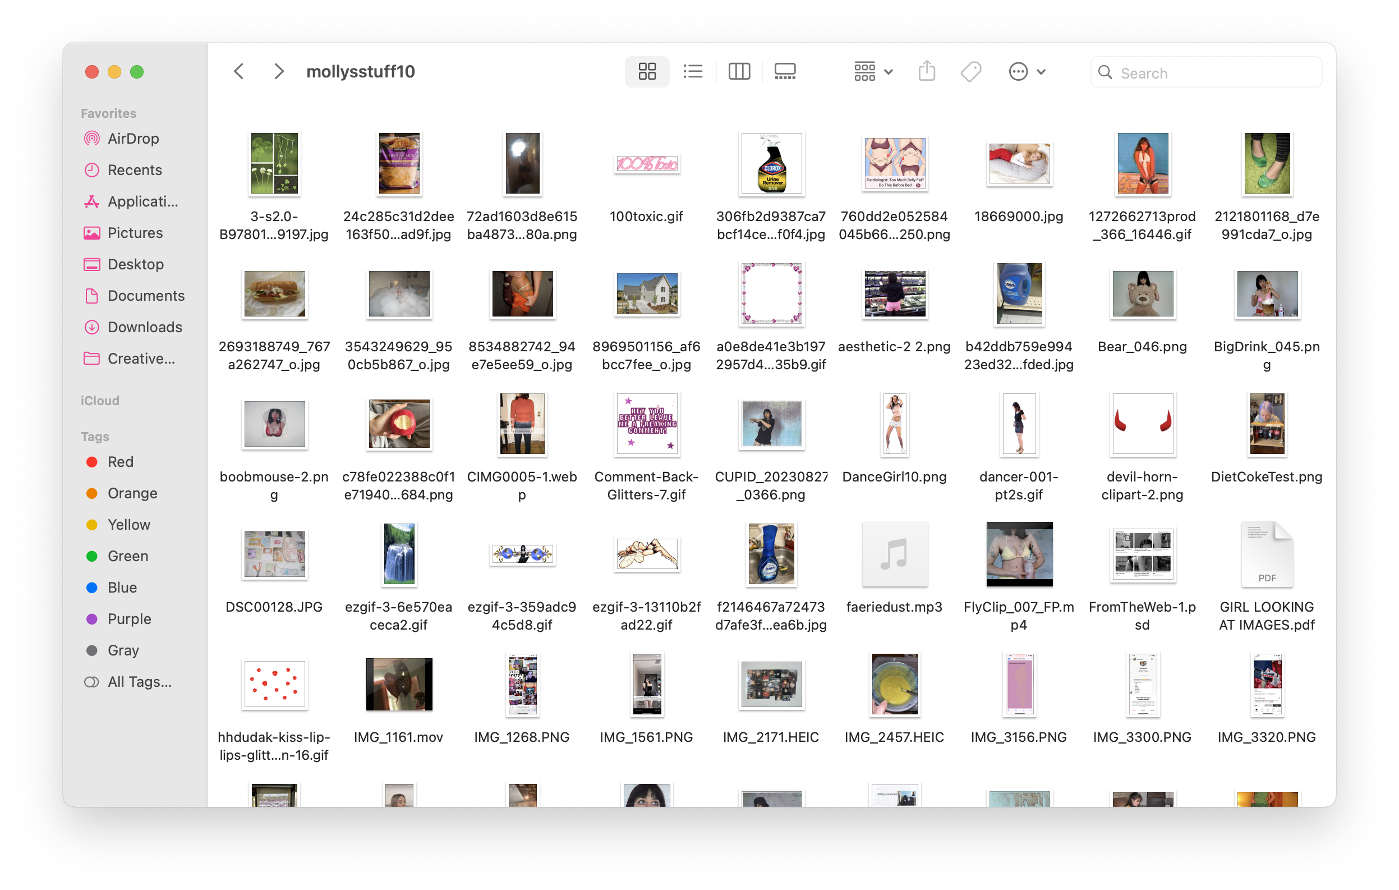Switch to gallery view
This screenshot has height=890, width=1399.
click(785, 71)
